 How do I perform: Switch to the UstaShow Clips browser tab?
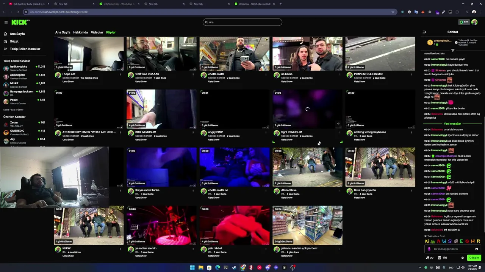tap(119, 4)
